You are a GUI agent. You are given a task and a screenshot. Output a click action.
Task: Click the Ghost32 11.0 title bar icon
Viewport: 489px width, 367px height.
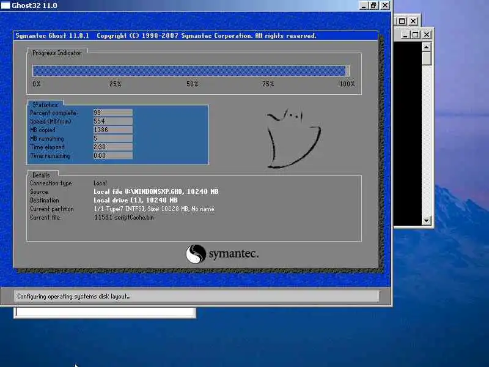coord(6,6)
